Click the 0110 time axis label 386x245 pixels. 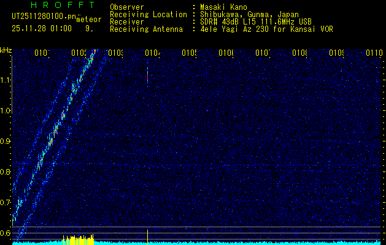(x=374, y=54)
